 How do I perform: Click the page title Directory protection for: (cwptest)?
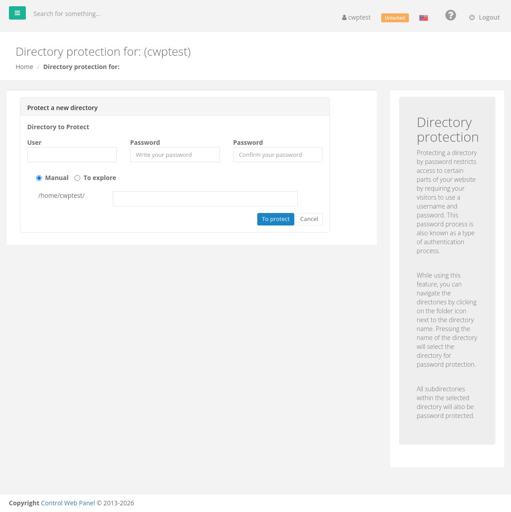[103, 52]
